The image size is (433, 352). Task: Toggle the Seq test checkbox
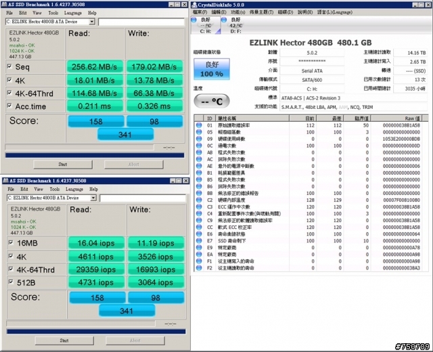9,66
